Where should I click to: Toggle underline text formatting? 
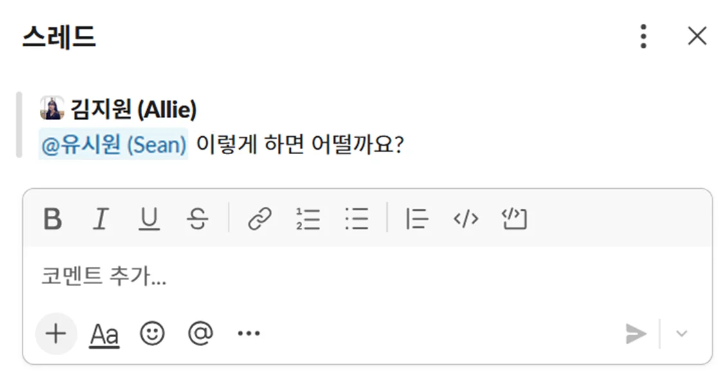coord(149,220)
